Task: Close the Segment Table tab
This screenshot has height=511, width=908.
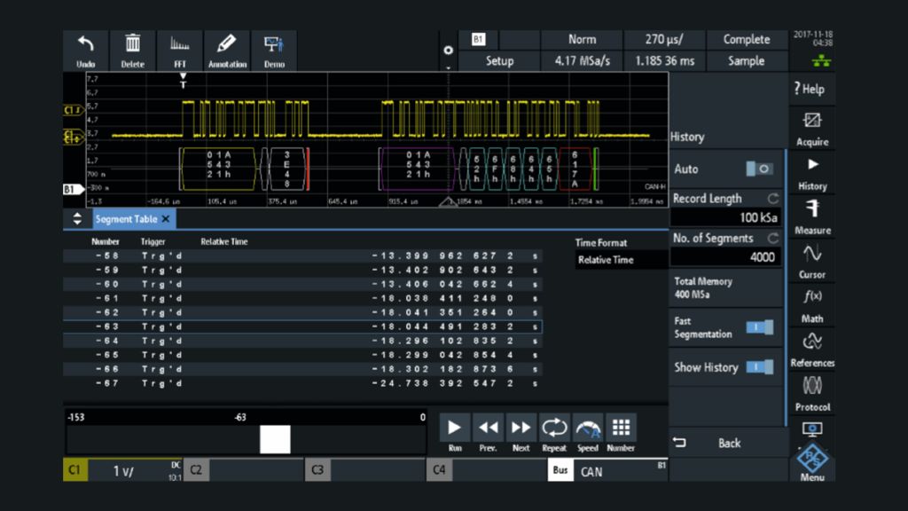Action: click(x=166, y=219)
